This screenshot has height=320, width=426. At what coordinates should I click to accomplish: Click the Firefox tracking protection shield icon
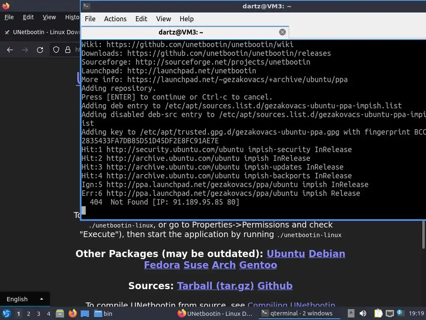[56, 50]
